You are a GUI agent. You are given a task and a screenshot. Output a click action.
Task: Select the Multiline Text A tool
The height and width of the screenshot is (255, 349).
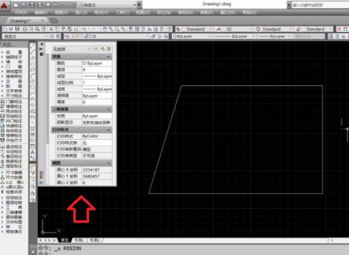tap(33, 153)
